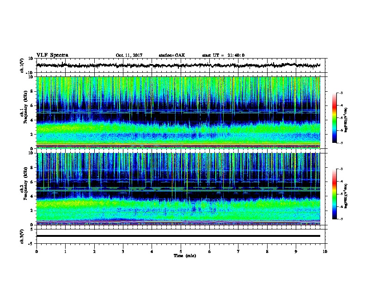
Task: Click the "ch.3(V)" vertical axis label
Action: 22,236
